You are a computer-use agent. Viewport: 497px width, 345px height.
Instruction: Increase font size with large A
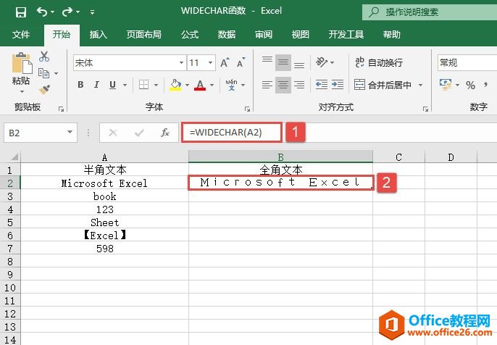[225, 62]
